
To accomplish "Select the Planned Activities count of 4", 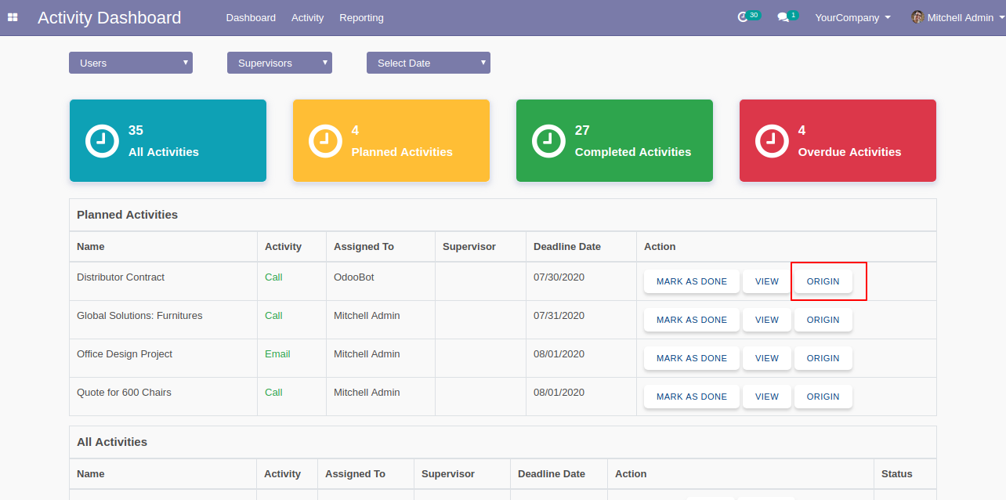I will [355, 130].
